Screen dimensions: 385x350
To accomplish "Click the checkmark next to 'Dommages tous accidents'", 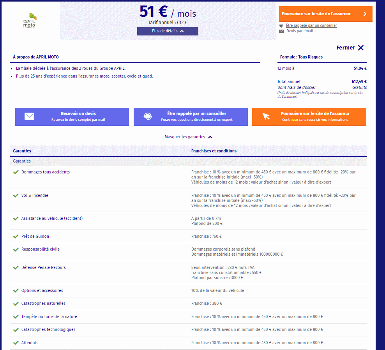I will [x=16, y=172].
